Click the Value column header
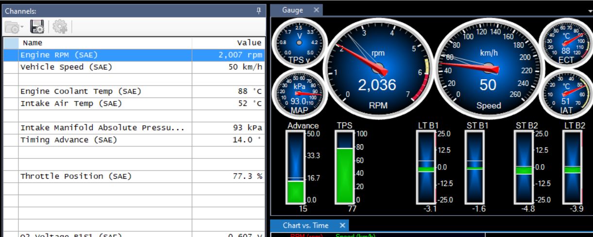 point(228,43)
